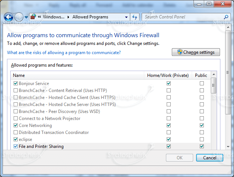Click the Cancel button
The width and height of the screenshot is (234, 177).
tap(210, 158)
